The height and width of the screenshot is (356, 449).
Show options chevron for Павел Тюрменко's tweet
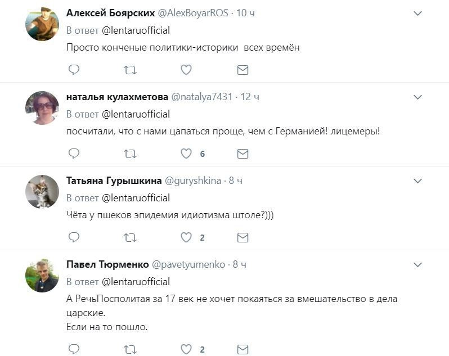[417, 264]
